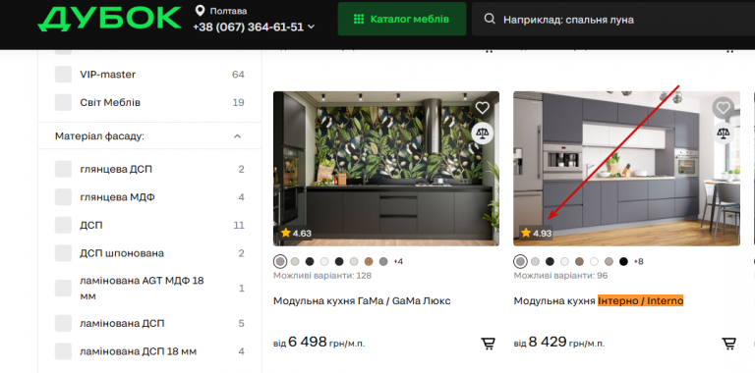The height and width of the screenshot is (373, 755).
Task: Collapse the Матеріал фасаду filter section
Action: (237, 136)
